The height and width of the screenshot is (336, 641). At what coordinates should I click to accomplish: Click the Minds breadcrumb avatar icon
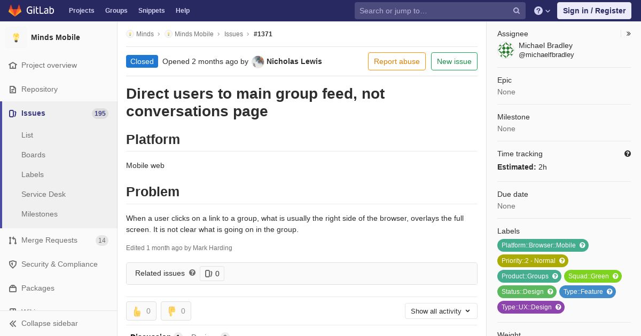tap(130, 34)
